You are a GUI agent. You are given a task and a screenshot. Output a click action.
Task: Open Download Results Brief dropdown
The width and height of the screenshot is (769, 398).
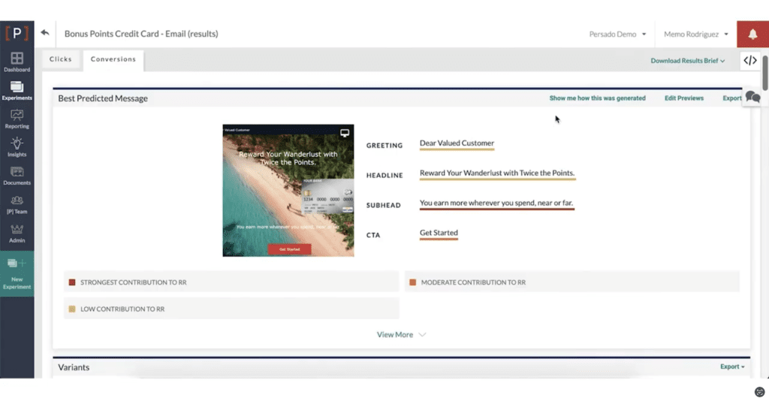tap(688, 61)
